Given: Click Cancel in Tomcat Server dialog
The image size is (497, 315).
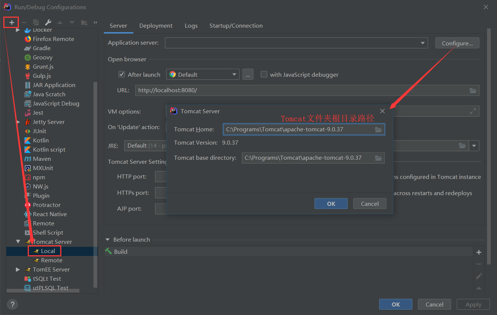Looking at the screenshot, I should click(x=370, y=204).
